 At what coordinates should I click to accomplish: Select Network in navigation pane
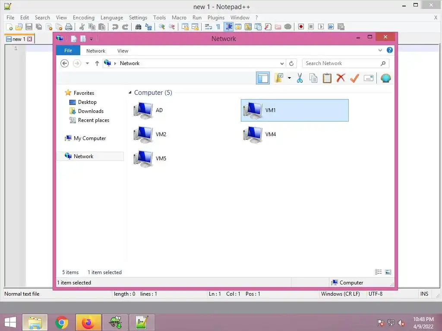[90, 156]
